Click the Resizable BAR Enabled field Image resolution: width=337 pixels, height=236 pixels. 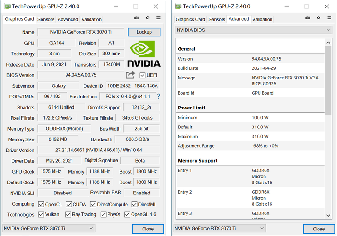click(142, 193)
